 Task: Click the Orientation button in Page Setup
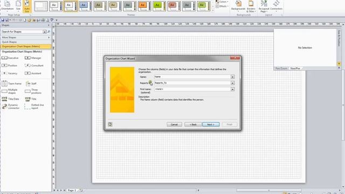click(x=7, y=6)
